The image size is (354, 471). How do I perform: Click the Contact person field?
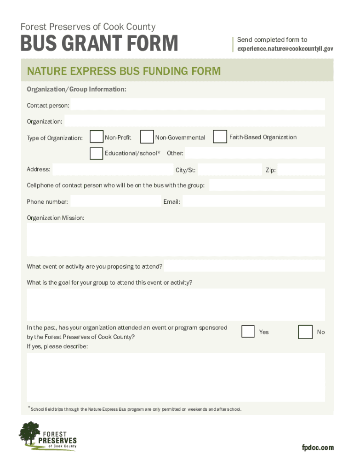point(198,105)
